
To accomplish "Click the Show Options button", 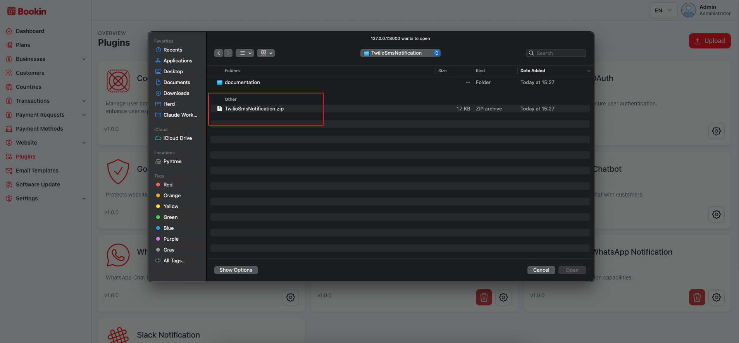I will point(236,270).
